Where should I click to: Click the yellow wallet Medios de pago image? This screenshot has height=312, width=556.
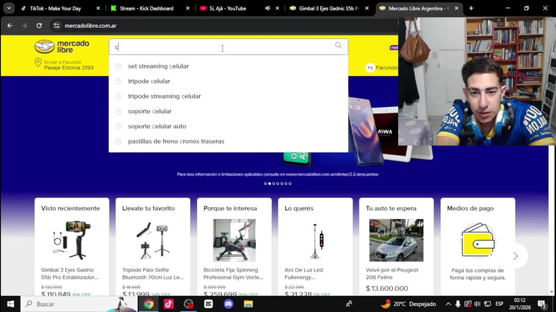click(x=478, y=240)
